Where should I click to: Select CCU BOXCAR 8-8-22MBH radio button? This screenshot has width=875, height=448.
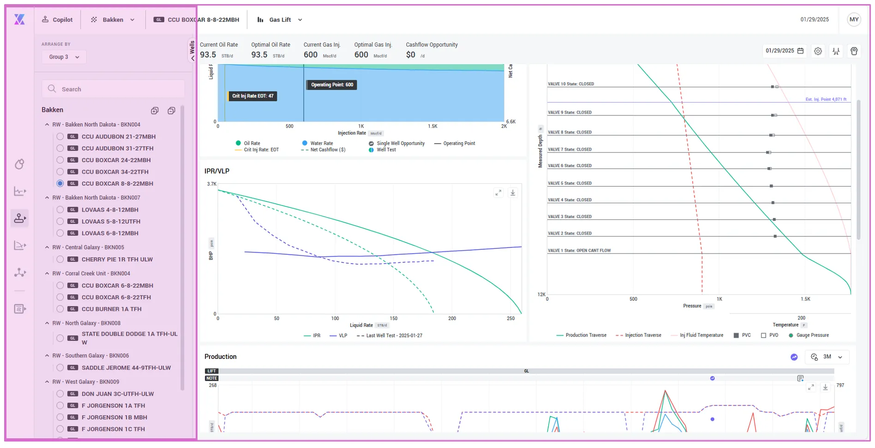pyautogui.click(x=60, y=183)
